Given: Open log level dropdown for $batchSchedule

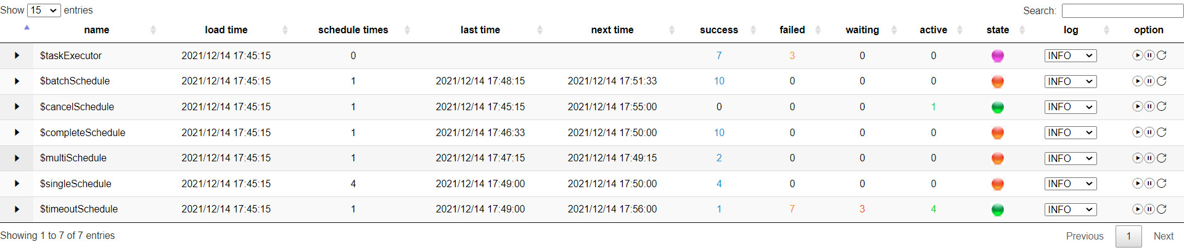Looking at the screenshot, I should tap(1071, 81).
